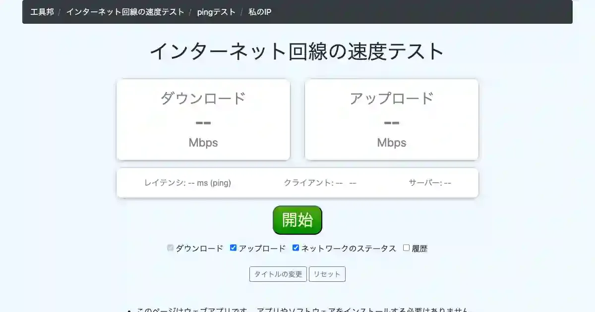This screenshot has height=312, width=595.
Task: Click the Mbps unit in the download card
Action: pos(203,143)
